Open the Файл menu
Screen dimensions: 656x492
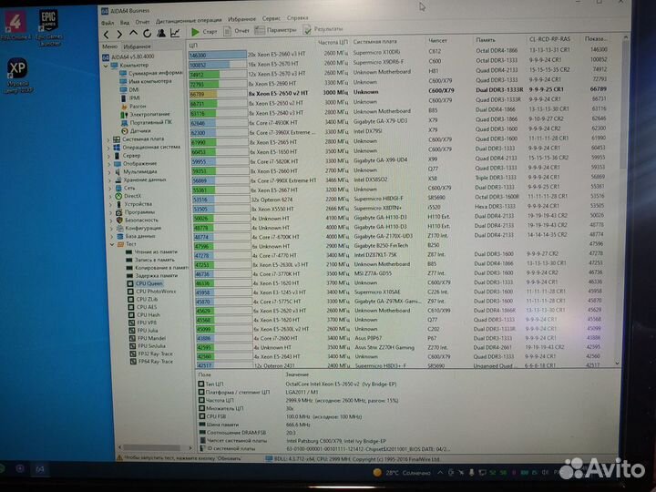tap(108, 23)
